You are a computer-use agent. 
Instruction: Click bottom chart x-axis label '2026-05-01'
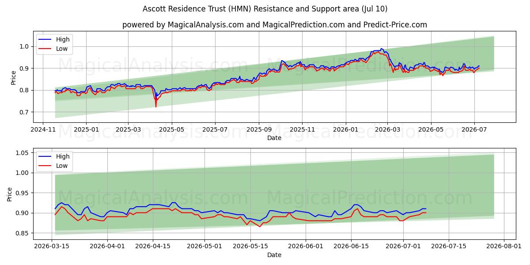tap(205, 247)
